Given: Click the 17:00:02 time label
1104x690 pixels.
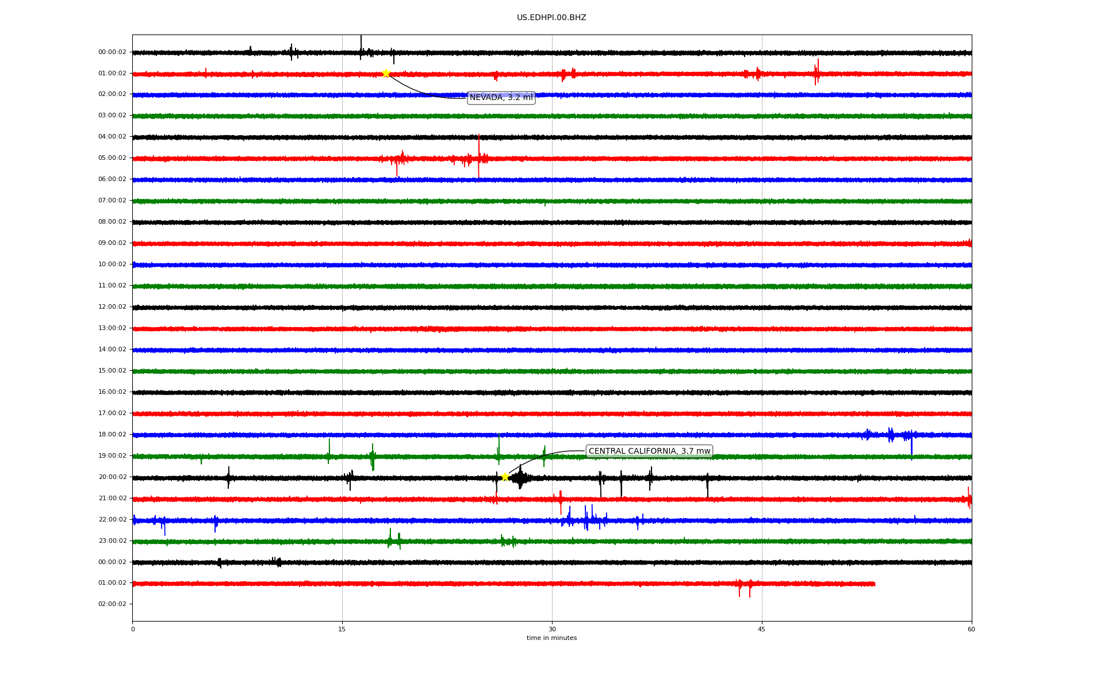Looking at the screenshot, I should point(112,413).
